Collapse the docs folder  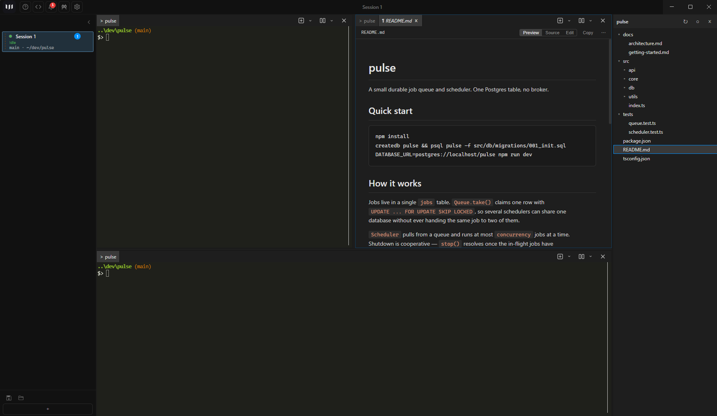click(x=619, y=35)
